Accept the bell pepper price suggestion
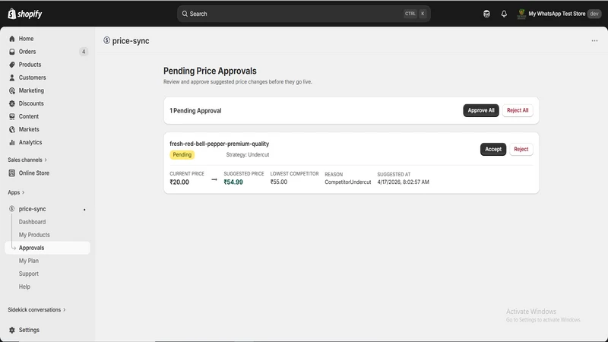This screenshot has height=342, width=608. click(493, 149)
